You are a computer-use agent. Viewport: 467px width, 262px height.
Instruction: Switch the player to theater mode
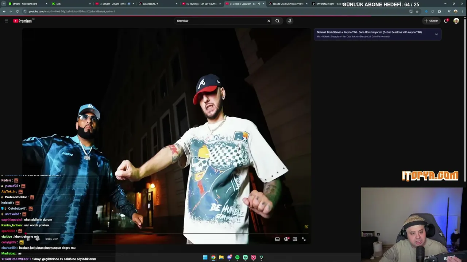295,239
